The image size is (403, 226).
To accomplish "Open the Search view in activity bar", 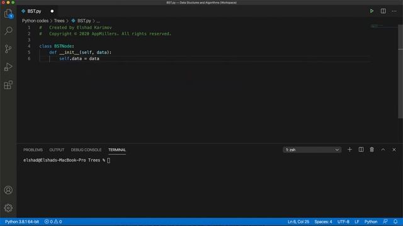I will point(8,31).
